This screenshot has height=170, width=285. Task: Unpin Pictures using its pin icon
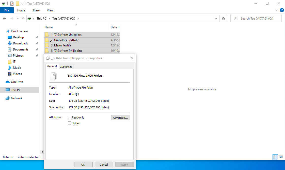[37, 56]
